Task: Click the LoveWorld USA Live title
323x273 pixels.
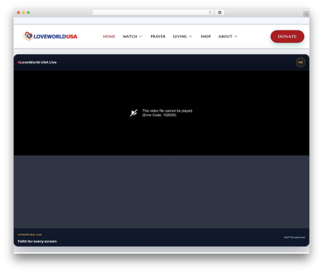Action: click(x=38, y=63)
